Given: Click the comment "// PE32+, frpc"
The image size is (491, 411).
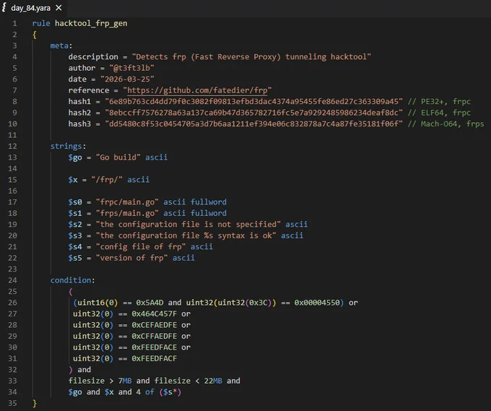Looking at the screenshot, I should click(x=439, y=102).
